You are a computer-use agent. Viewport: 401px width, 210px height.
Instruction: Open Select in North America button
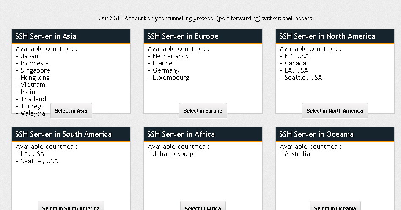point(335,110)
